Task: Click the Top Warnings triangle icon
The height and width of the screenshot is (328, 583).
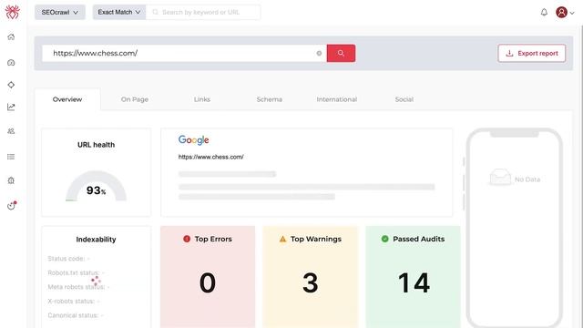Action: 283,239
